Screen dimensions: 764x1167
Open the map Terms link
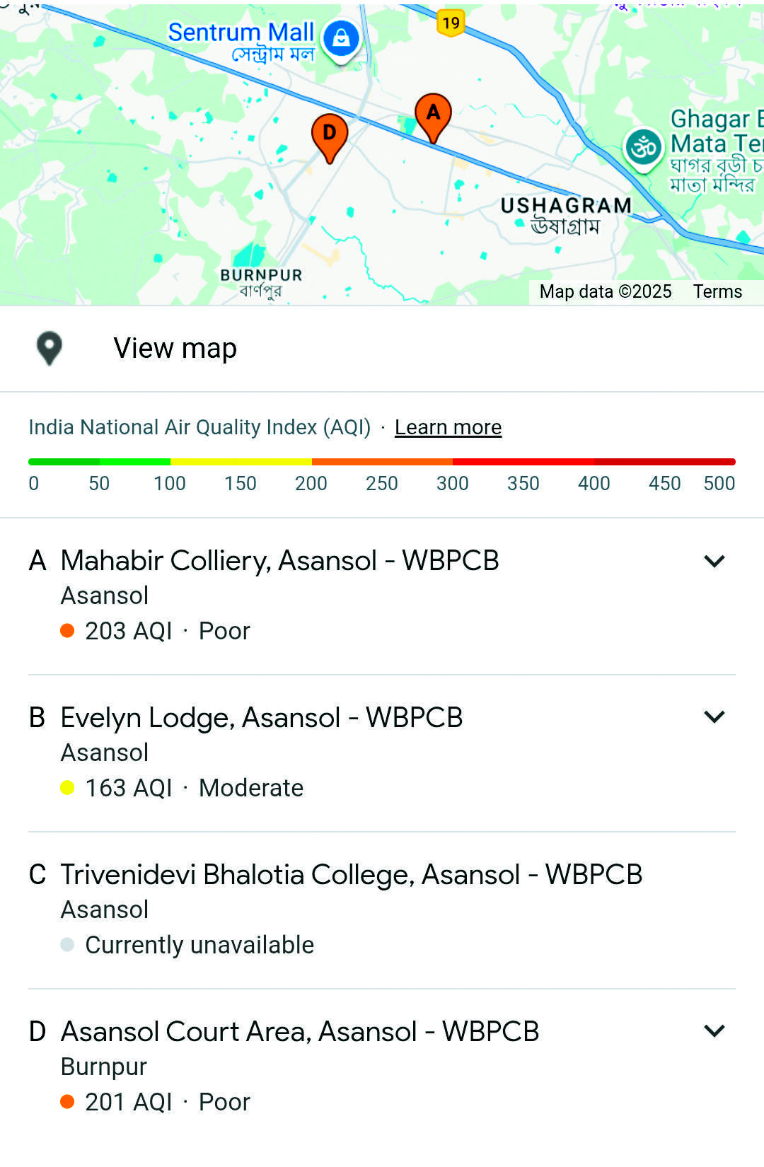pos(717,291)
